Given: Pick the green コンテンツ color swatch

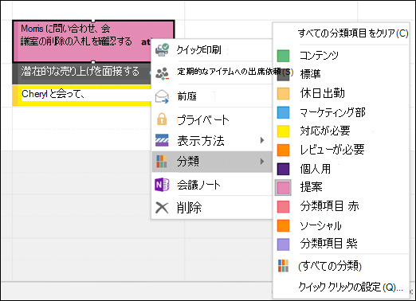Looking at the screenshot, I should click(x=283, y=56).
